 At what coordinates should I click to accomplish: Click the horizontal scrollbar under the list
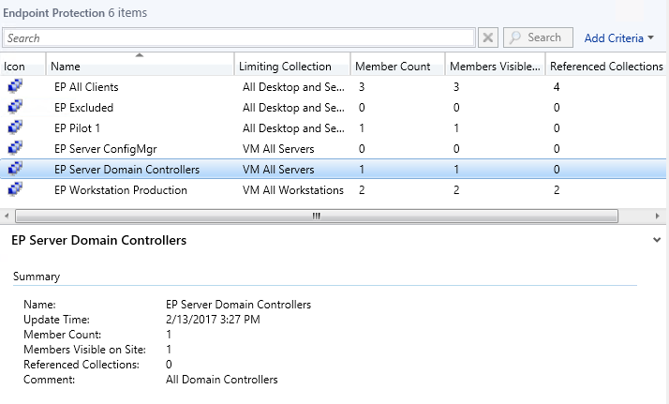click(x=316, y=216)
